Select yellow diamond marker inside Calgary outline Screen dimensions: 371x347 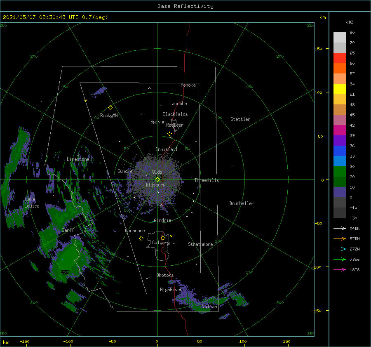click(x=163, y=238)
